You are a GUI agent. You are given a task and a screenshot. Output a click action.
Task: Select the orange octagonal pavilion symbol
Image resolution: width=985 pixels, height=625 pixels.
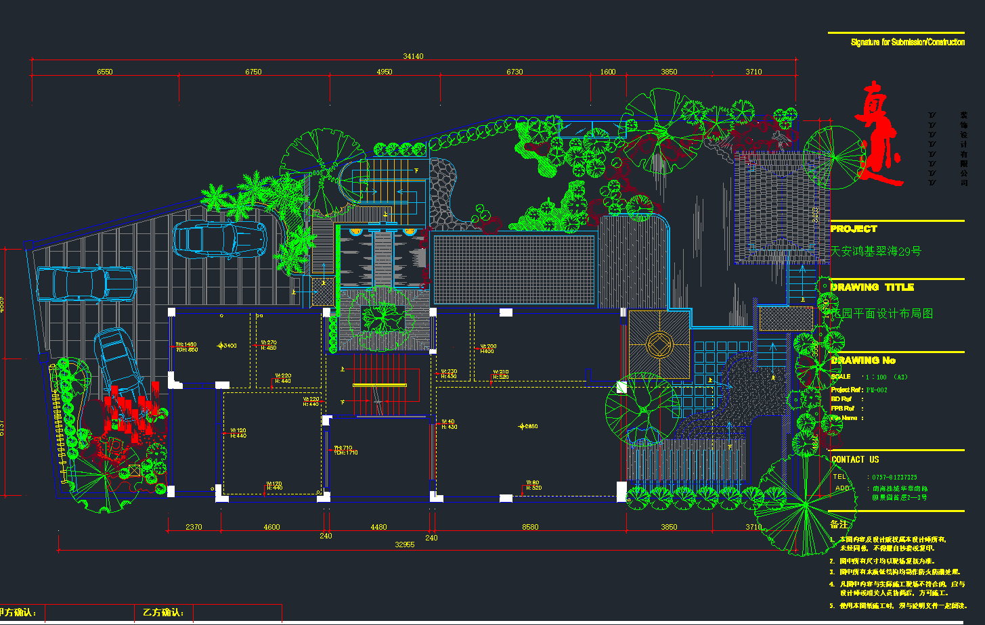click(x=659, y=344)
